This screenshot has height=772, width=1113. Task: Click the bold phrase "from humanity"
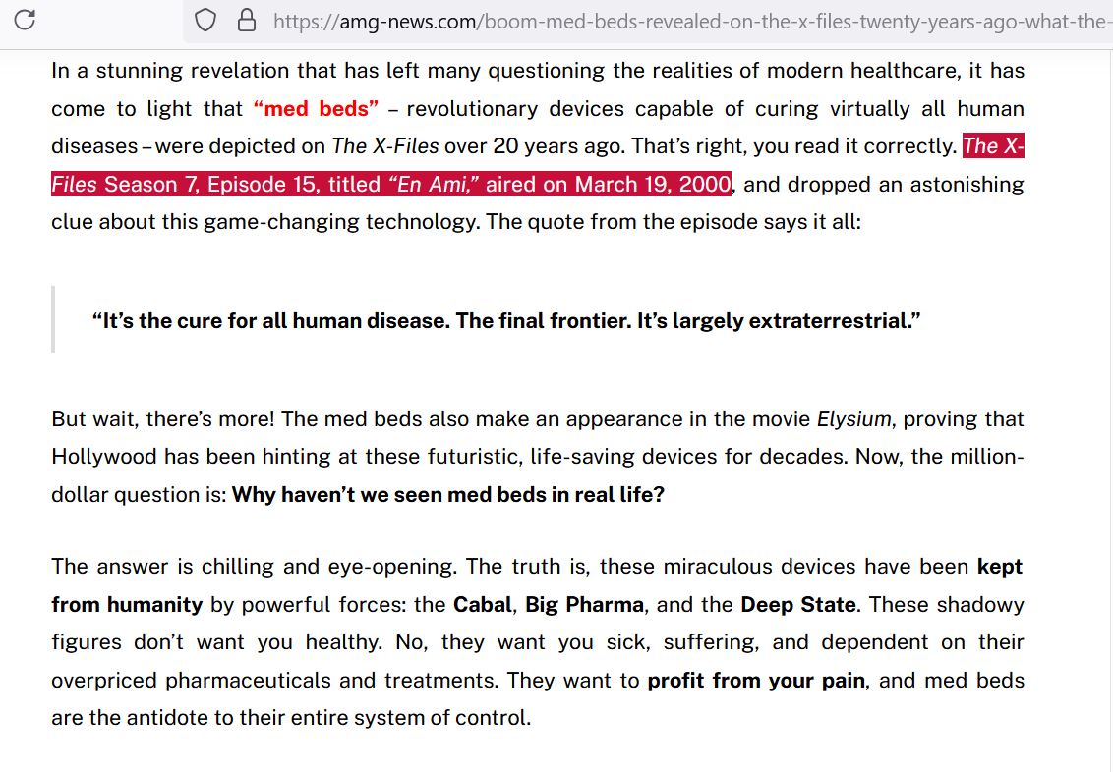[x=127, y=605]
